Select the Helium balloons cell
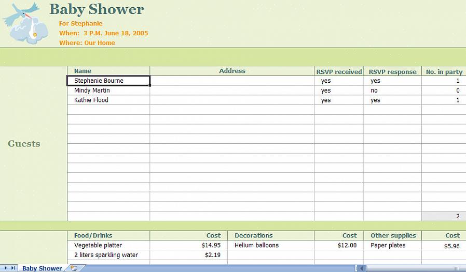The width and height of the screenshot is (466, 272). click(270, 246)
